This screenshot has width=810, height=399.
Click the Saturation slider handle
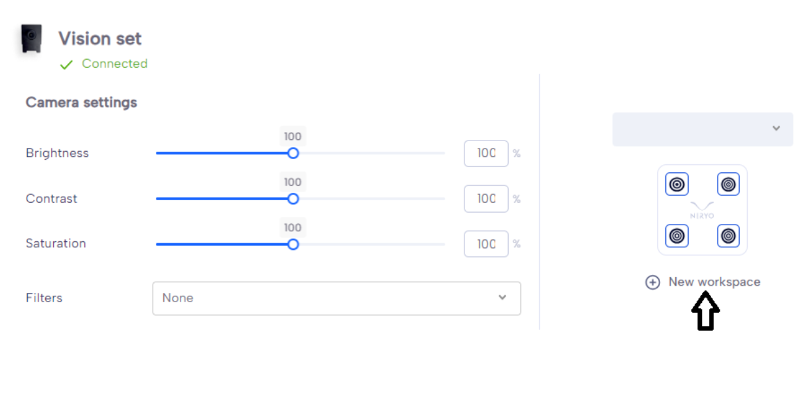point(293,245)
